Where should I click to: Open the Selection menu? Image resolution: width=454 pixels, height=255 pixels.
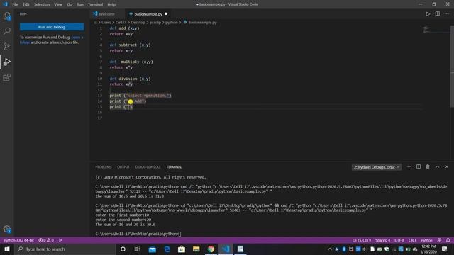pos(42,4)
